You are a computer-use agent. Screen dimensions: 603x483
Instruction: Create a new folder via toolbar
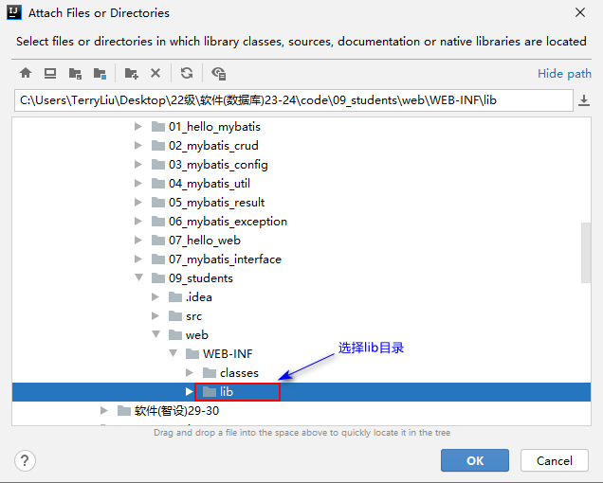pos(131,73)
